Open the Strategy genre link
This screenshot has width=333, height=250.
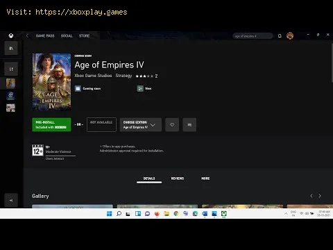123,76
